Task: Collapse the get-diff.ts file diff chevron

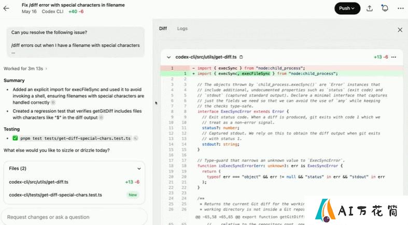Action: pos(168,57)
